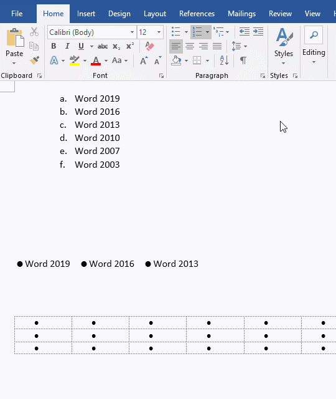Open Line and Paragraph Spacing
The width and height of the screenshot is (336, 399).
coord(236,46)
